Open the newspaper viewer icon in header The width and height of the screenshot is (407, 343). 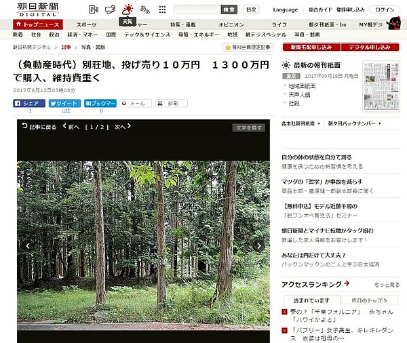coord(94,9)
